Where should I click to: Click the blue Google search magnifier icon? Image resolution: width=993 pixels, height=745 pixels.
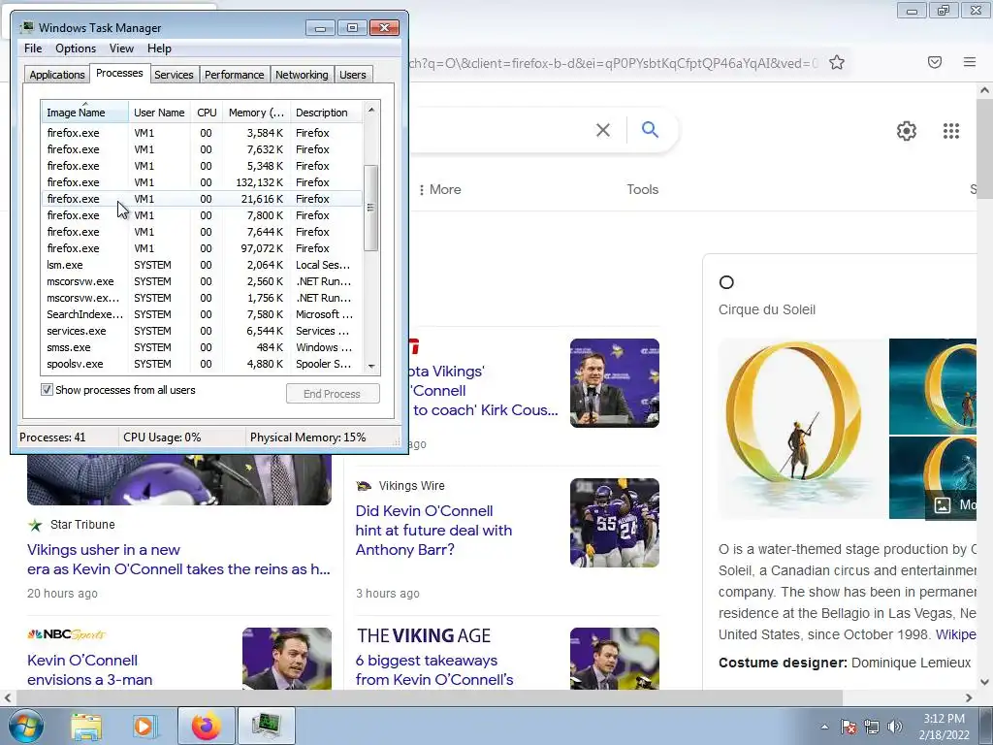click(650, 129)
